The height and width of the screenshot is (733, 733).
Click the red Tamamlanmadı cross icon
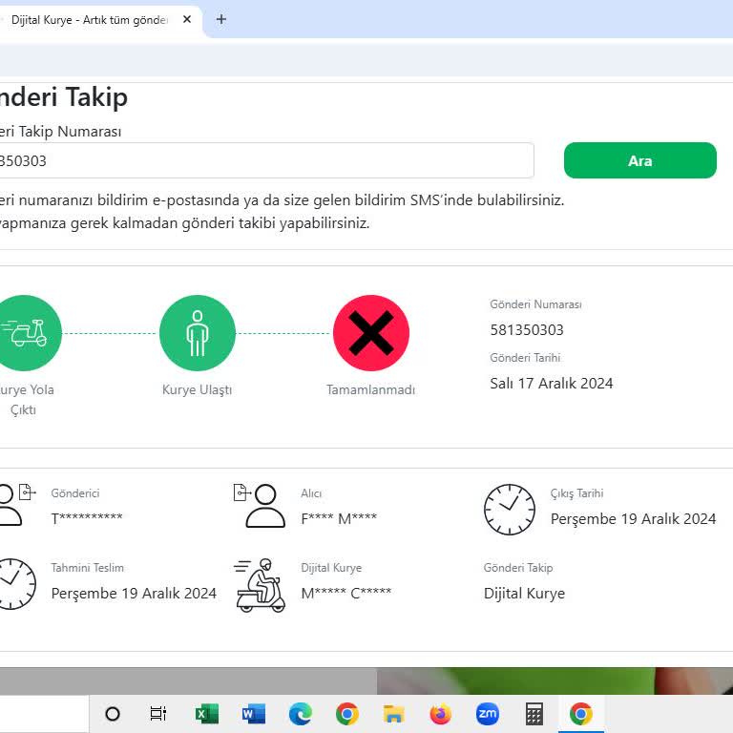(371, 333)
